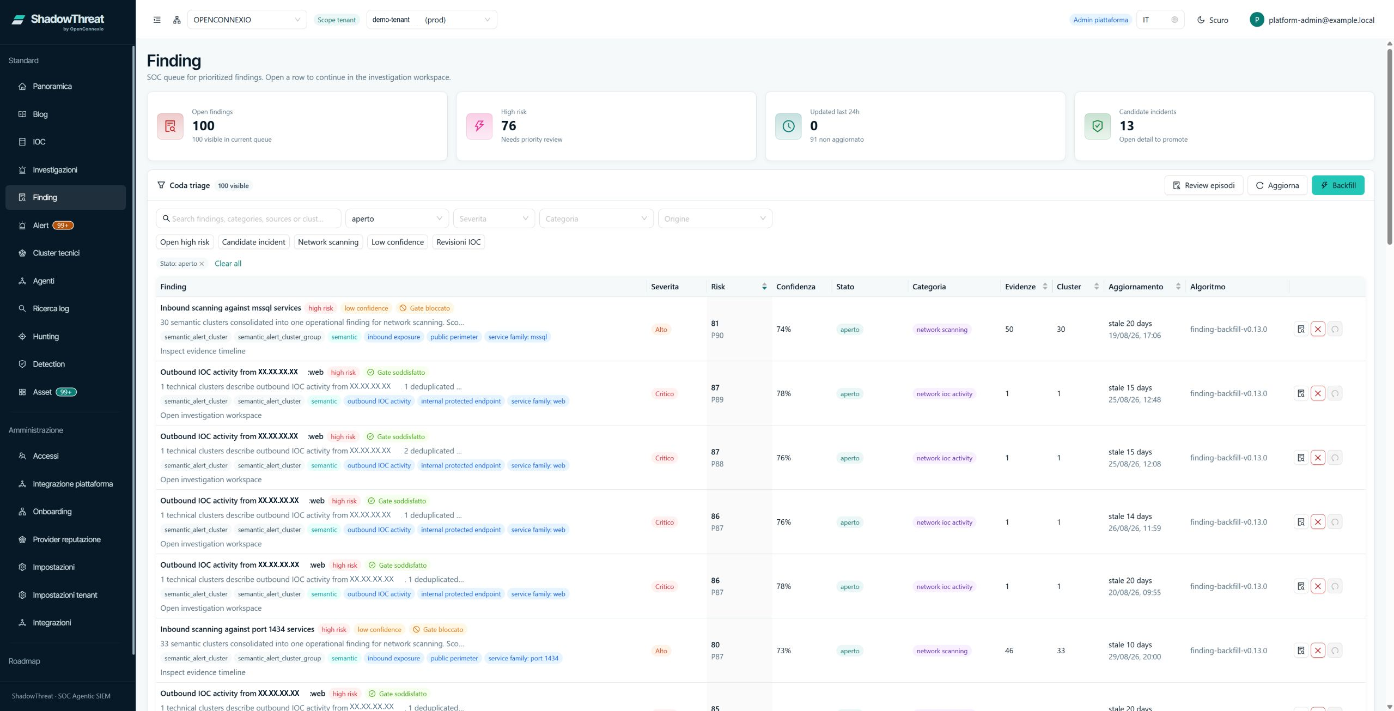Toggle the Open high risk quick filter

tap(185, 242)
